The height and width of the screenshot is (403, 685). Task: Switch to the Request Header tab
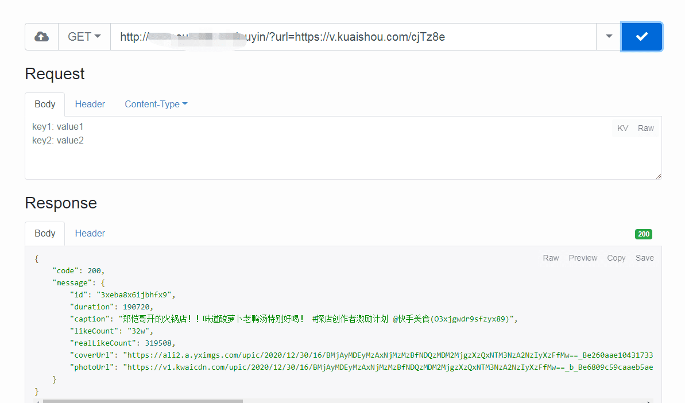(90, 104)
